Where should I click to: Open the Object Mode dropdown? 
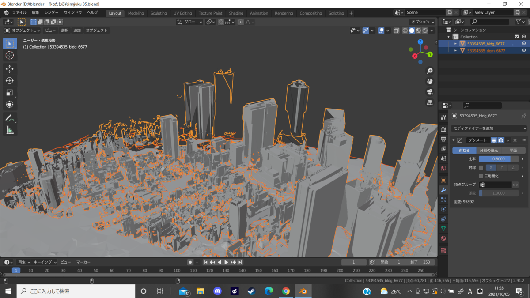pyautogui.click(x=22, y=30)
